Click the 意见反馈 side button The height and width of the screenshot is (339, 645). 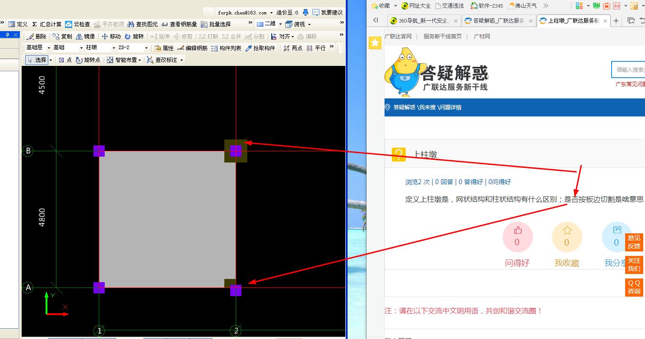click(x=634, y=242)
